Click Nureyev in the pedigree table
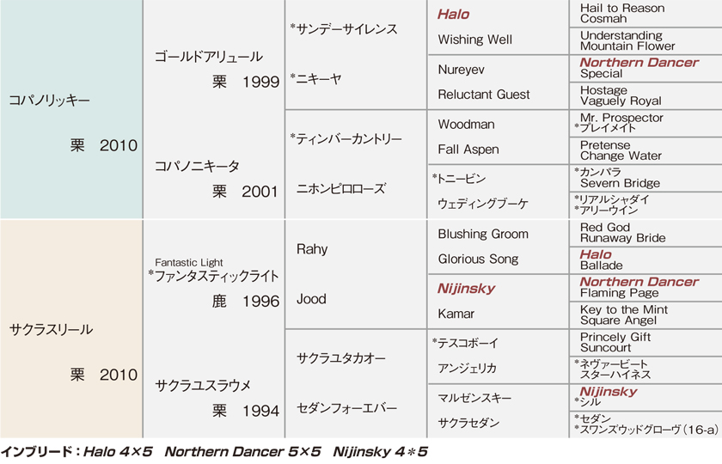The height and width of the screenshot is (464, 722). tap(461, 70)
